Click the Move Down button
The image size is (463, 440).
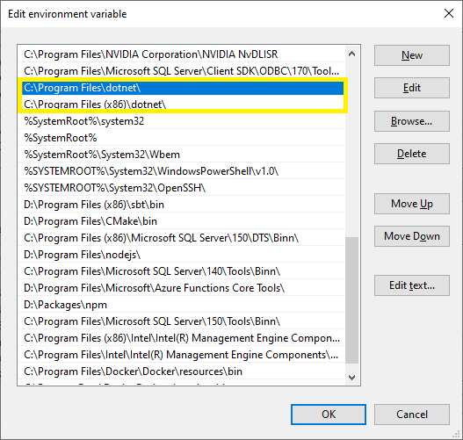pos(412,236)
